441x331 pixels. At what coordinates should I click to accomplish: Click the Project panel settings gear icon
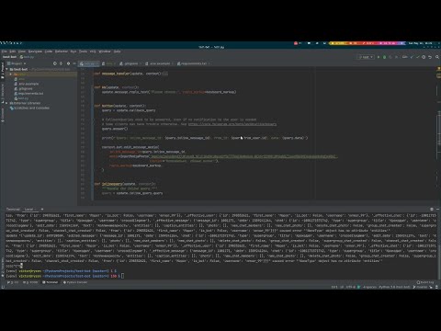(68, 63)
